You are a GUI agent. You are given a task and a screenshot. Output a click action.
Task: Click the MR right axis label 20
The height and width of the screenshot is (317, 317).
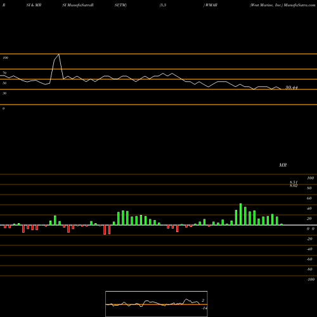coord(309,219)
